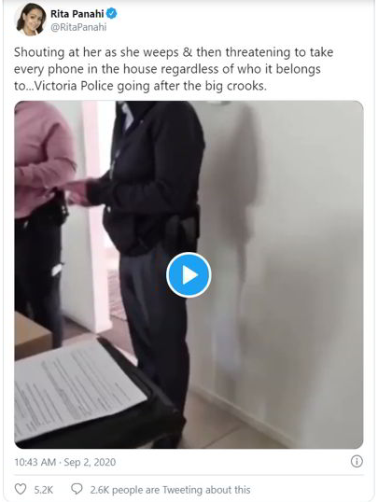Like the tweet with heart icon
The image size is (378, 502).
pyautogui.click(x=21, y=490)
